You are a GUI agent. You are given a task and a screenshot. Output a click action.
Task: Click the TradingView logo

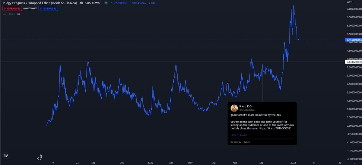(5, 156)
